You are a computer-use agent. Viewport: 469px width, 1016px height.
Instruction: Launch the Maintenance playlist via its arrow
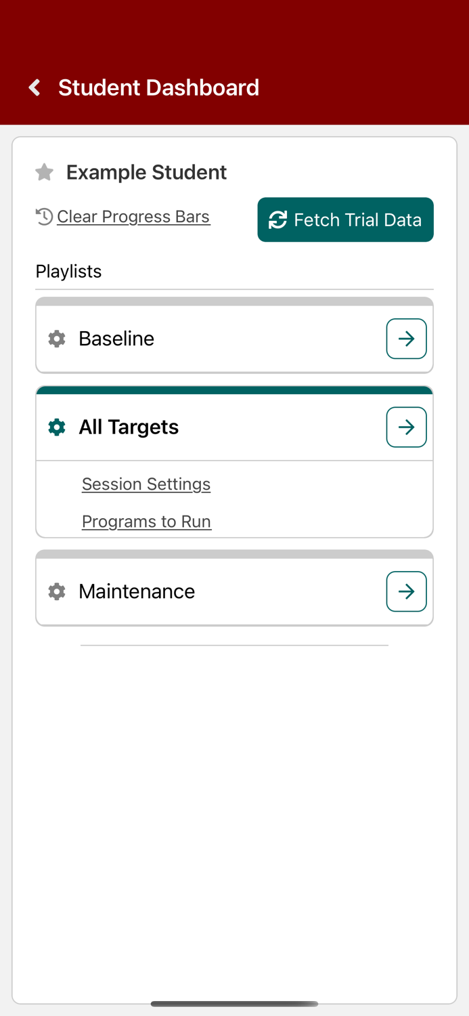pos(406,591)
